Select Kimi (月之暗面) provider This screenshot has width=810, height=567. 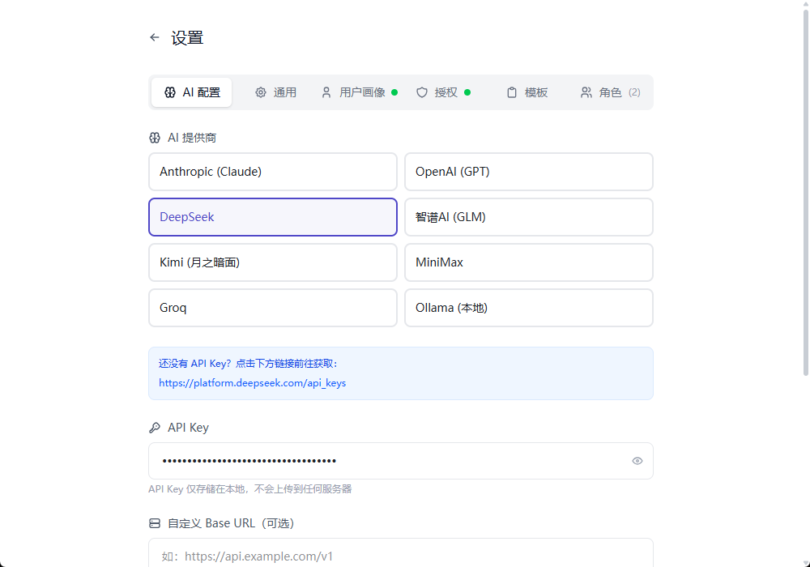(273, 262)
